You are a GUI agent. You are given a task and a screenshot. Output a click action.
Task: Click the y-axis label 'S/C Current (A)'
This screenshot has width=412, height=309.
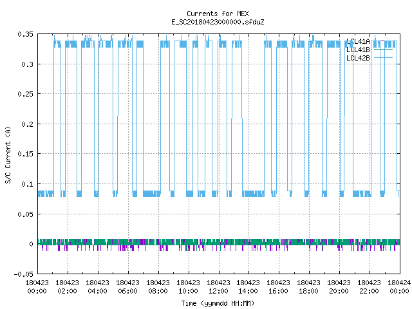click(8, 154)
